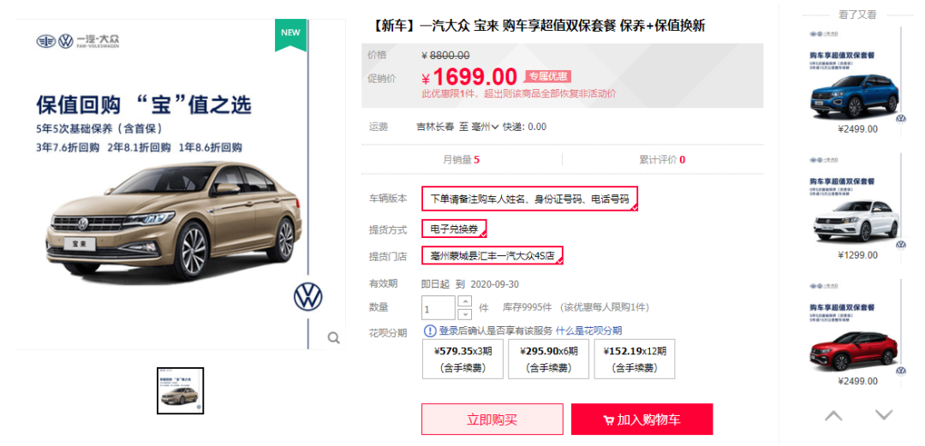Click the green NEW ribbon badge

[x=290, y=33]
